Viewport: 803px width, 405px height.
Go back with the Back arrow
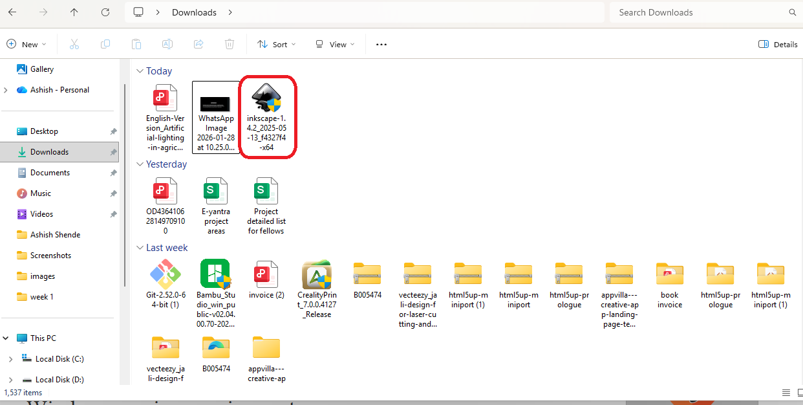(x=12, y=12)
